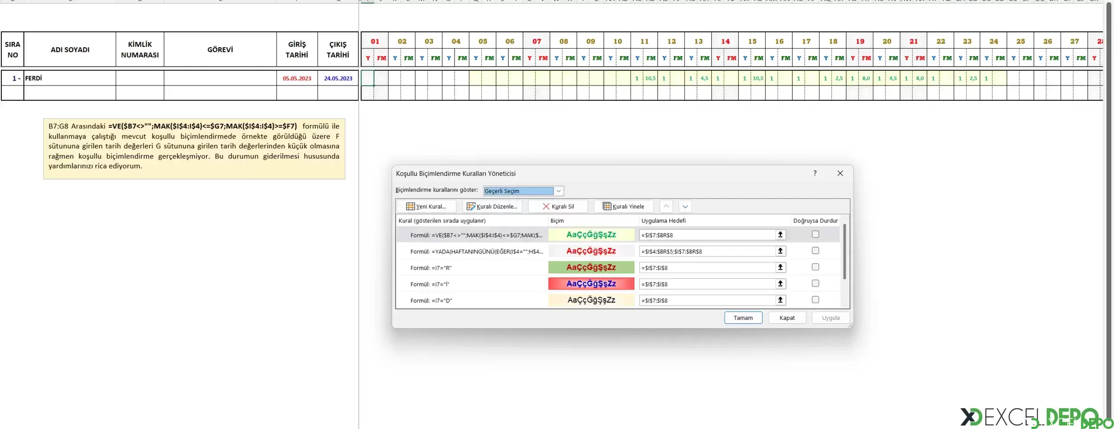Click the çıkış tarihi cell 24.05.2023

[338, 78]
